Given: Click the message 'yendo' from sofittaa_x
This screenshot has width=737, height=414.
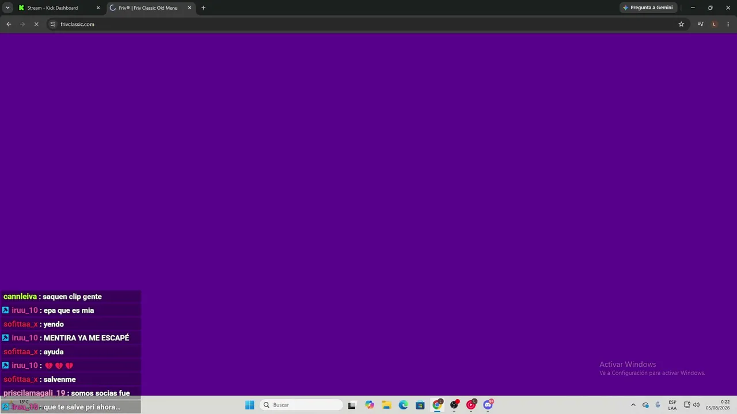Looking at the screenshot, I should pos(54,324).
